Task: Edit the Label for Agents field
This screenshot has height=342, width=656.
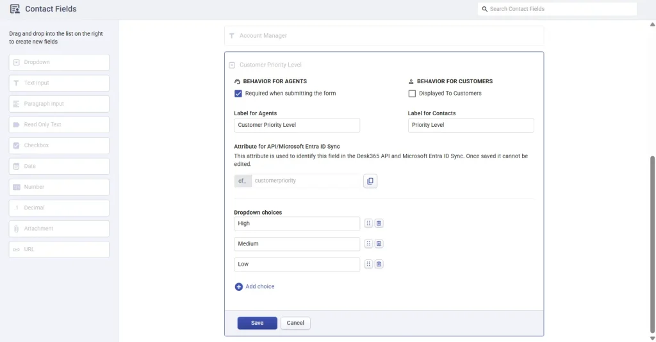Action: click(x=297, y=125)
